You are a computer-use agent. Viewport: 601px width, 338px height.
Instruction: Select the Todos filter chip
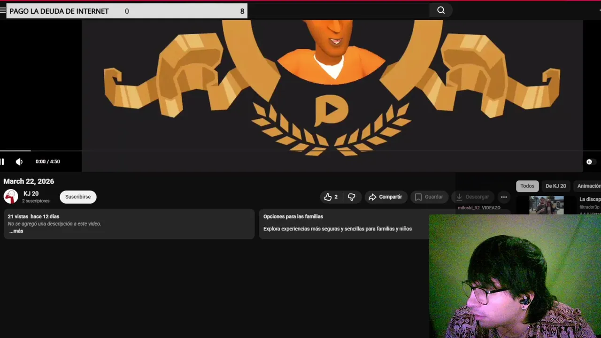pos(527,186)
